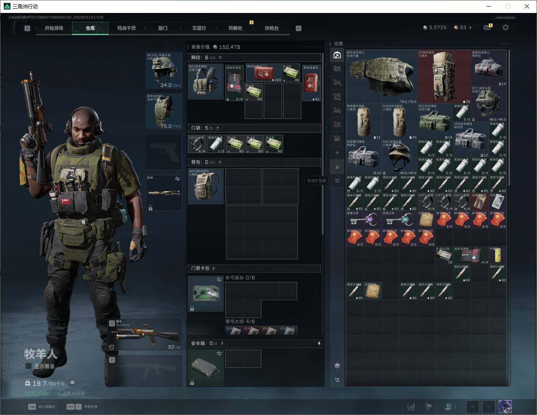Select the equipped DASH backpack

206,186
